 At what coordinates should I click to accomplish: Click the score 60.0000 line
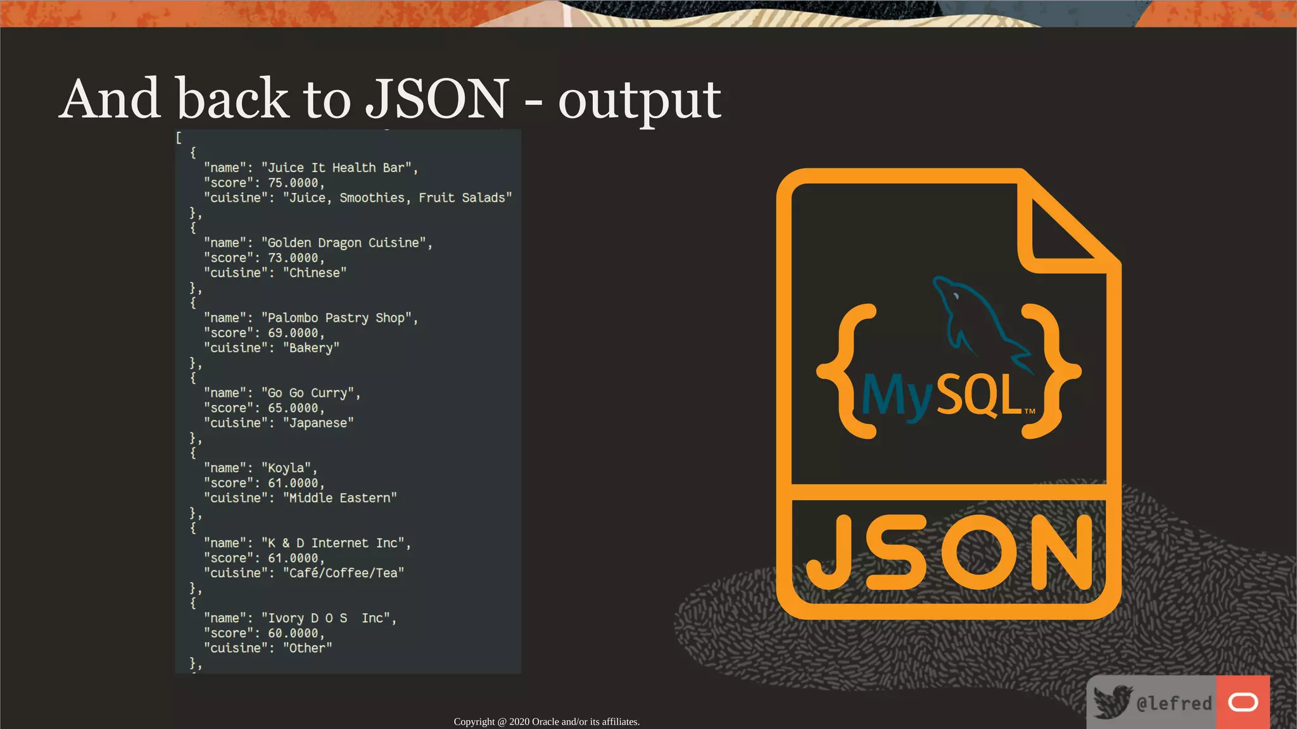264,633
